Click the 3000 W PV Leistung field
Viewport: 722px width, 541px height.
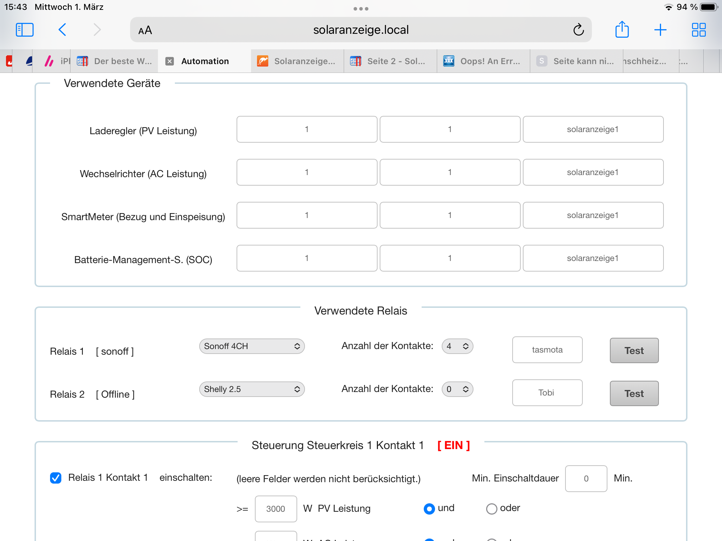click(x=276, y=509)
